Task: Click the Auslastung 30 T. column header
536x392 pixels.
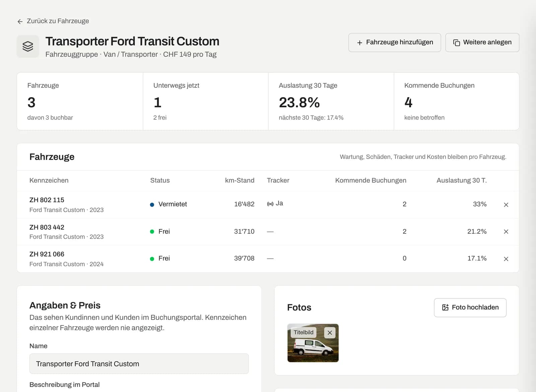Action: point(461,180)
